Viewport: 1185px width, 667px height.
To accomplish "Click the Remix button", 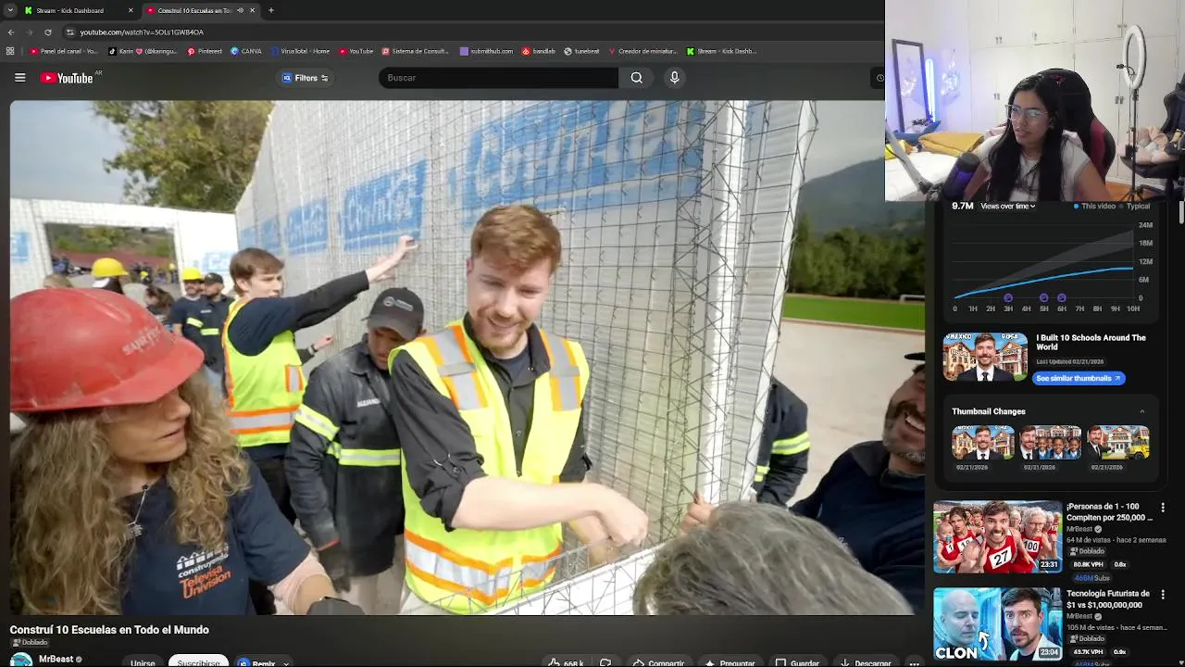I will pos(256,663).
